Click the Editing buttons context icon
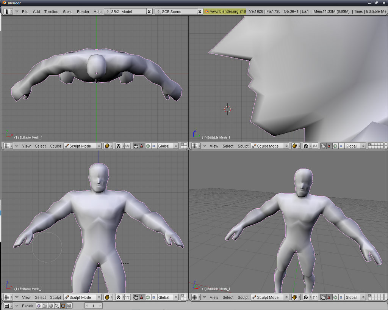 (63, 305)
